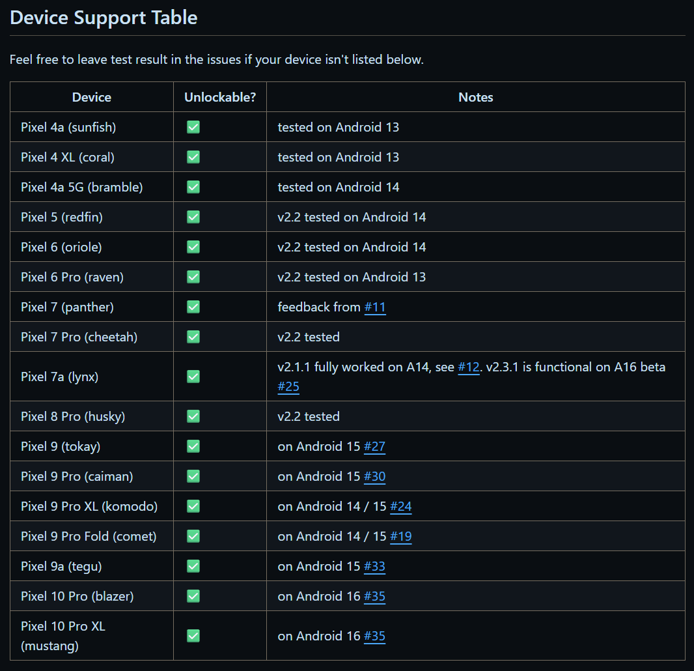The image size is (694, 671).
Task: Click the checkmark icon beside Pixel 7a (lynx)
Action: [x=193, y=377]
